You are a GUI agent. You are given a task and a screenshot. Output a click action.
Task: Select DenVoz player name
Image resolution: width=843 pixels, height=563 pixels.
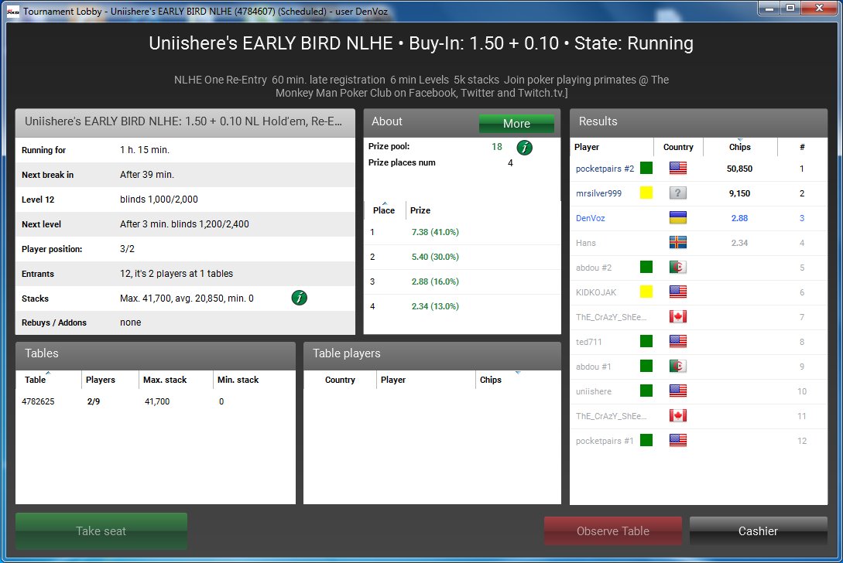(591, 217)
